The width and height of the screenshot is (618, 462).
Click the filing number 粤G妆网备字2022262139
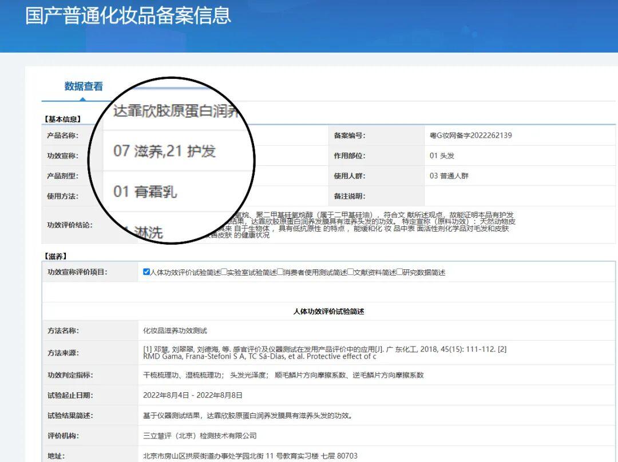pos(470,136)
